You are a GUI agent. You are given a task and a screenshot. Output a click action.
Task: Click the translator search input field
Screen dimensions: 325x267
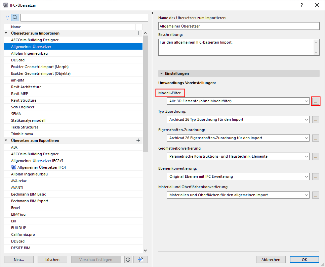tap(84, 17)
